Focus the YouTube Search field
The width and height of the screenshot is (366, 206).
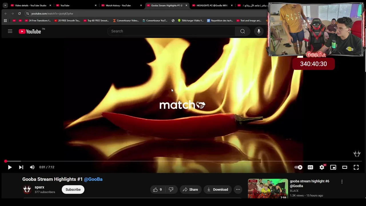pyautogui.click(x=172, y=31)
